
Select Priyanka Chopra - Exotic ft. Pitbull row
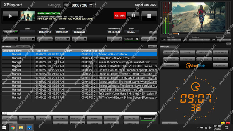[x=79, y=74]
